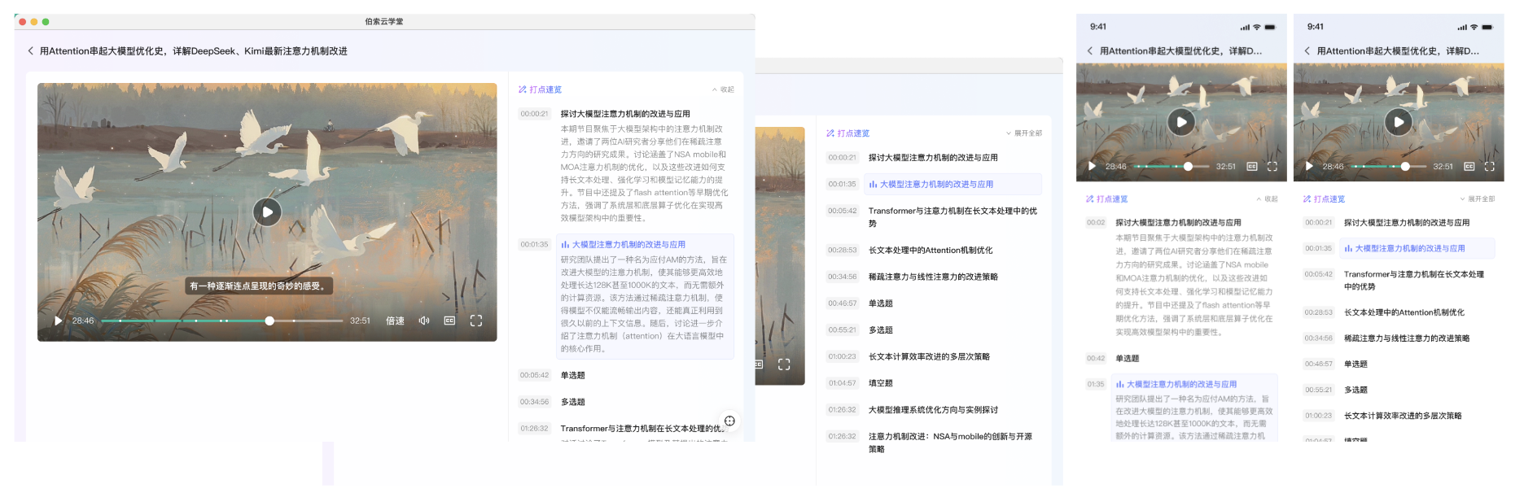Tap the center play button on the left phone screen
Image resolution: width=1524 pixels, height=493 pixels.
[1181, 122]
